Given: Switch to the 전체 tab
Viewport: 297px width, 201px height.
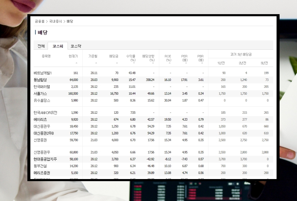Looking at the screenshot, I should (x=41, y=46).
